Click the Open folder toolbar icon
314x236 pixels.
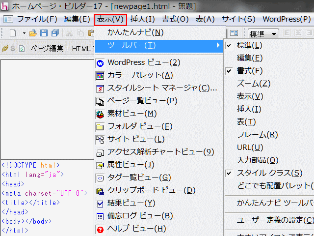[33, 33]
